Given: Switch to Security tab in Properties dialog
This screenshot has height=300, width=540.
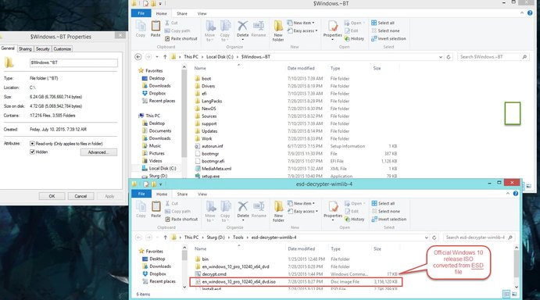Looking at the screenshot, I should [x=43, y=49].
